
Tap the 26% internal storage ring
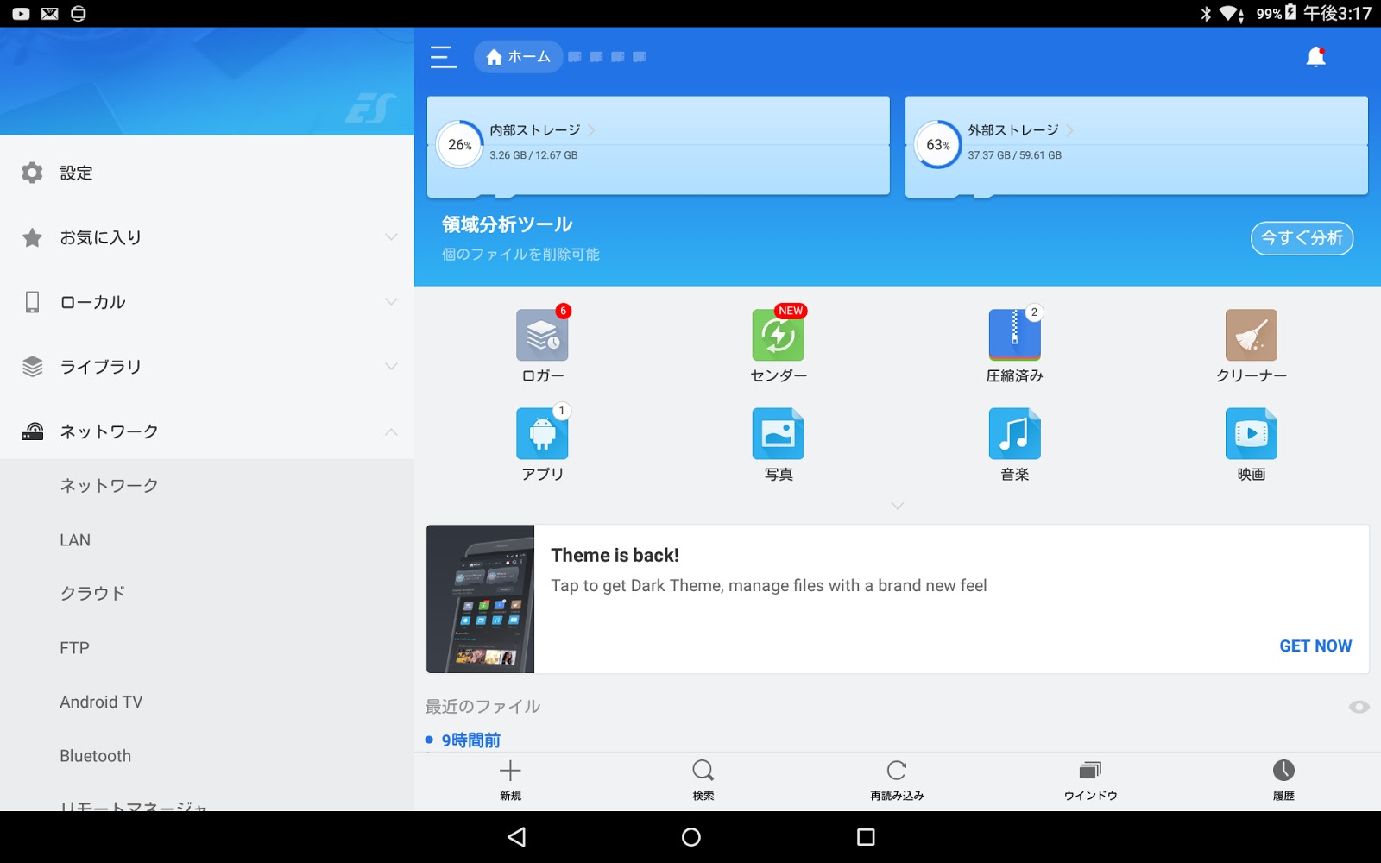click(x=459, y=145)
